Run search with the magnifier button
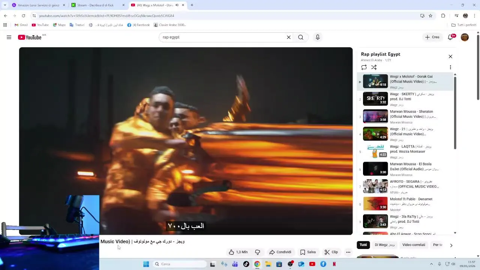Image resolution: width=480 pixels, height=270 pixels. pyautogui.click(x=301, y=37)
